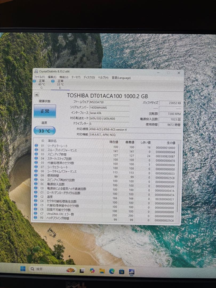This screenshot has height=288, width=216.
Task: Click status dot for 温度 attribute row
Action: (x=36, y=197)
